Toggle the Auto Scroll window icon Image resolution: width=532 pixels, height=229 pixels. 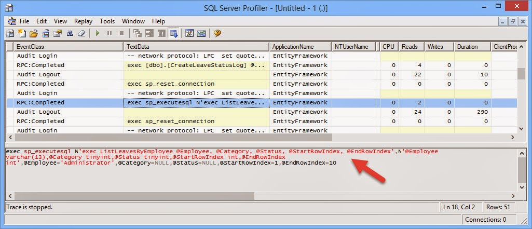click(x=174, y=33)
